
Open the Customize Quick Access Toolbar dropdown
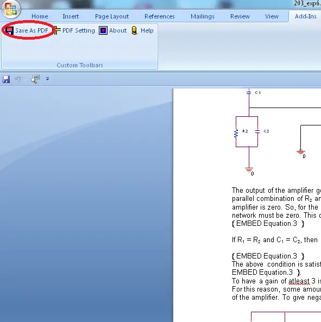(x=47, y=79)
